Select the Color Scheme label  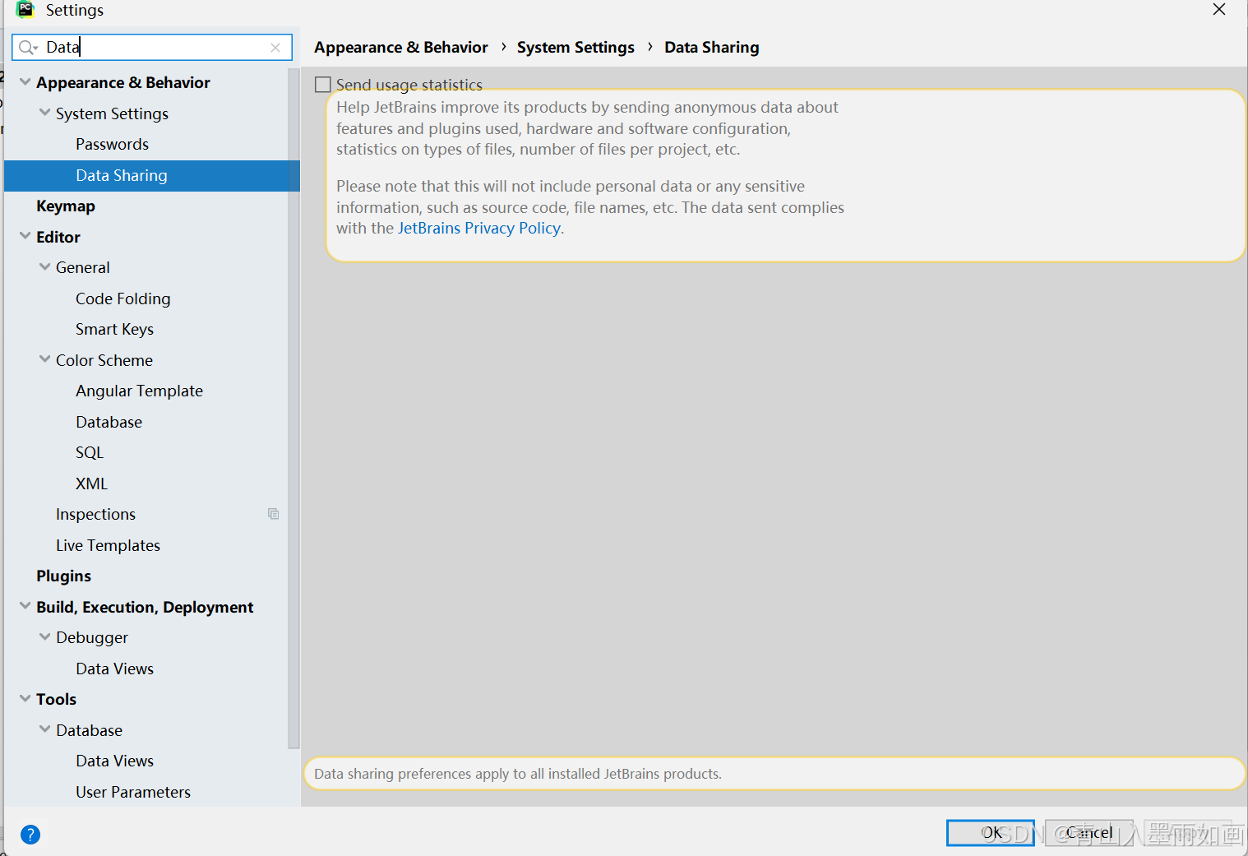104,360
